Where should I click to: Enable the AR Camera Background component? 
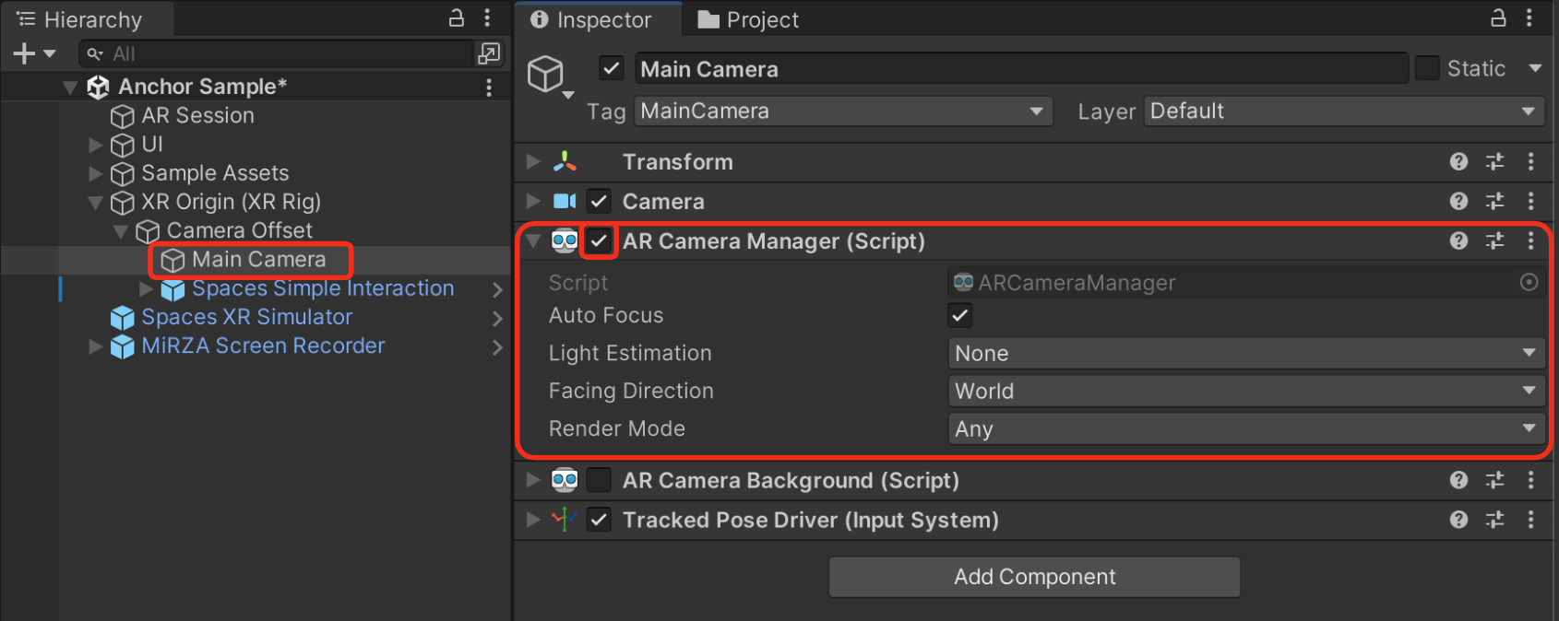(599, 480)
